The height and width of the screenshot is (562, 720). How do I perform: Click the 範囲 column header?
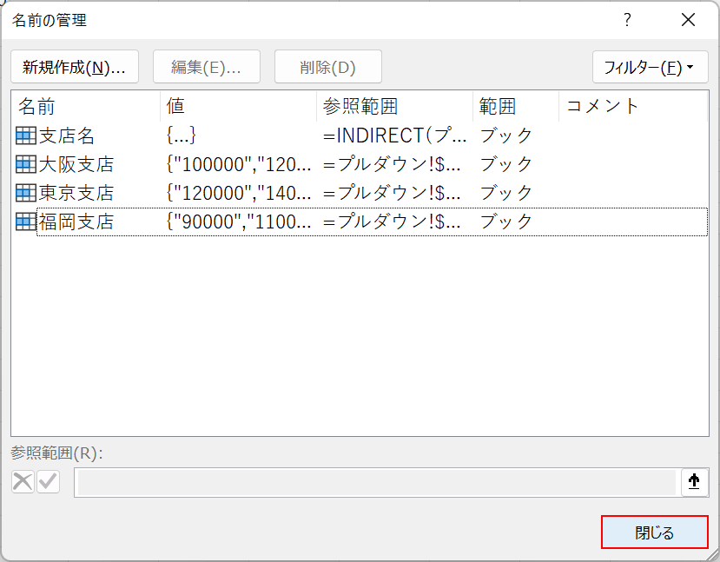(515, 106)
